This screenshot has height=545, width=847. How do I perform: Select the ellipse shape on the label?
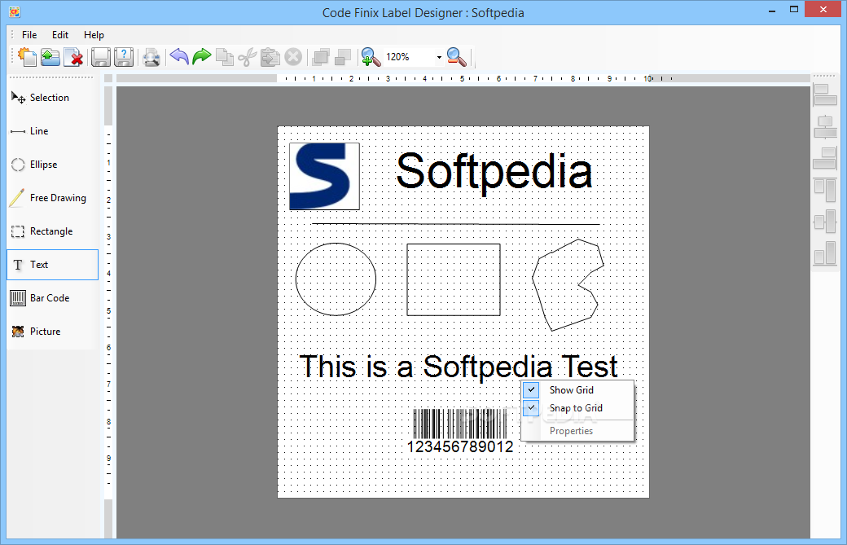pos(336,279)
